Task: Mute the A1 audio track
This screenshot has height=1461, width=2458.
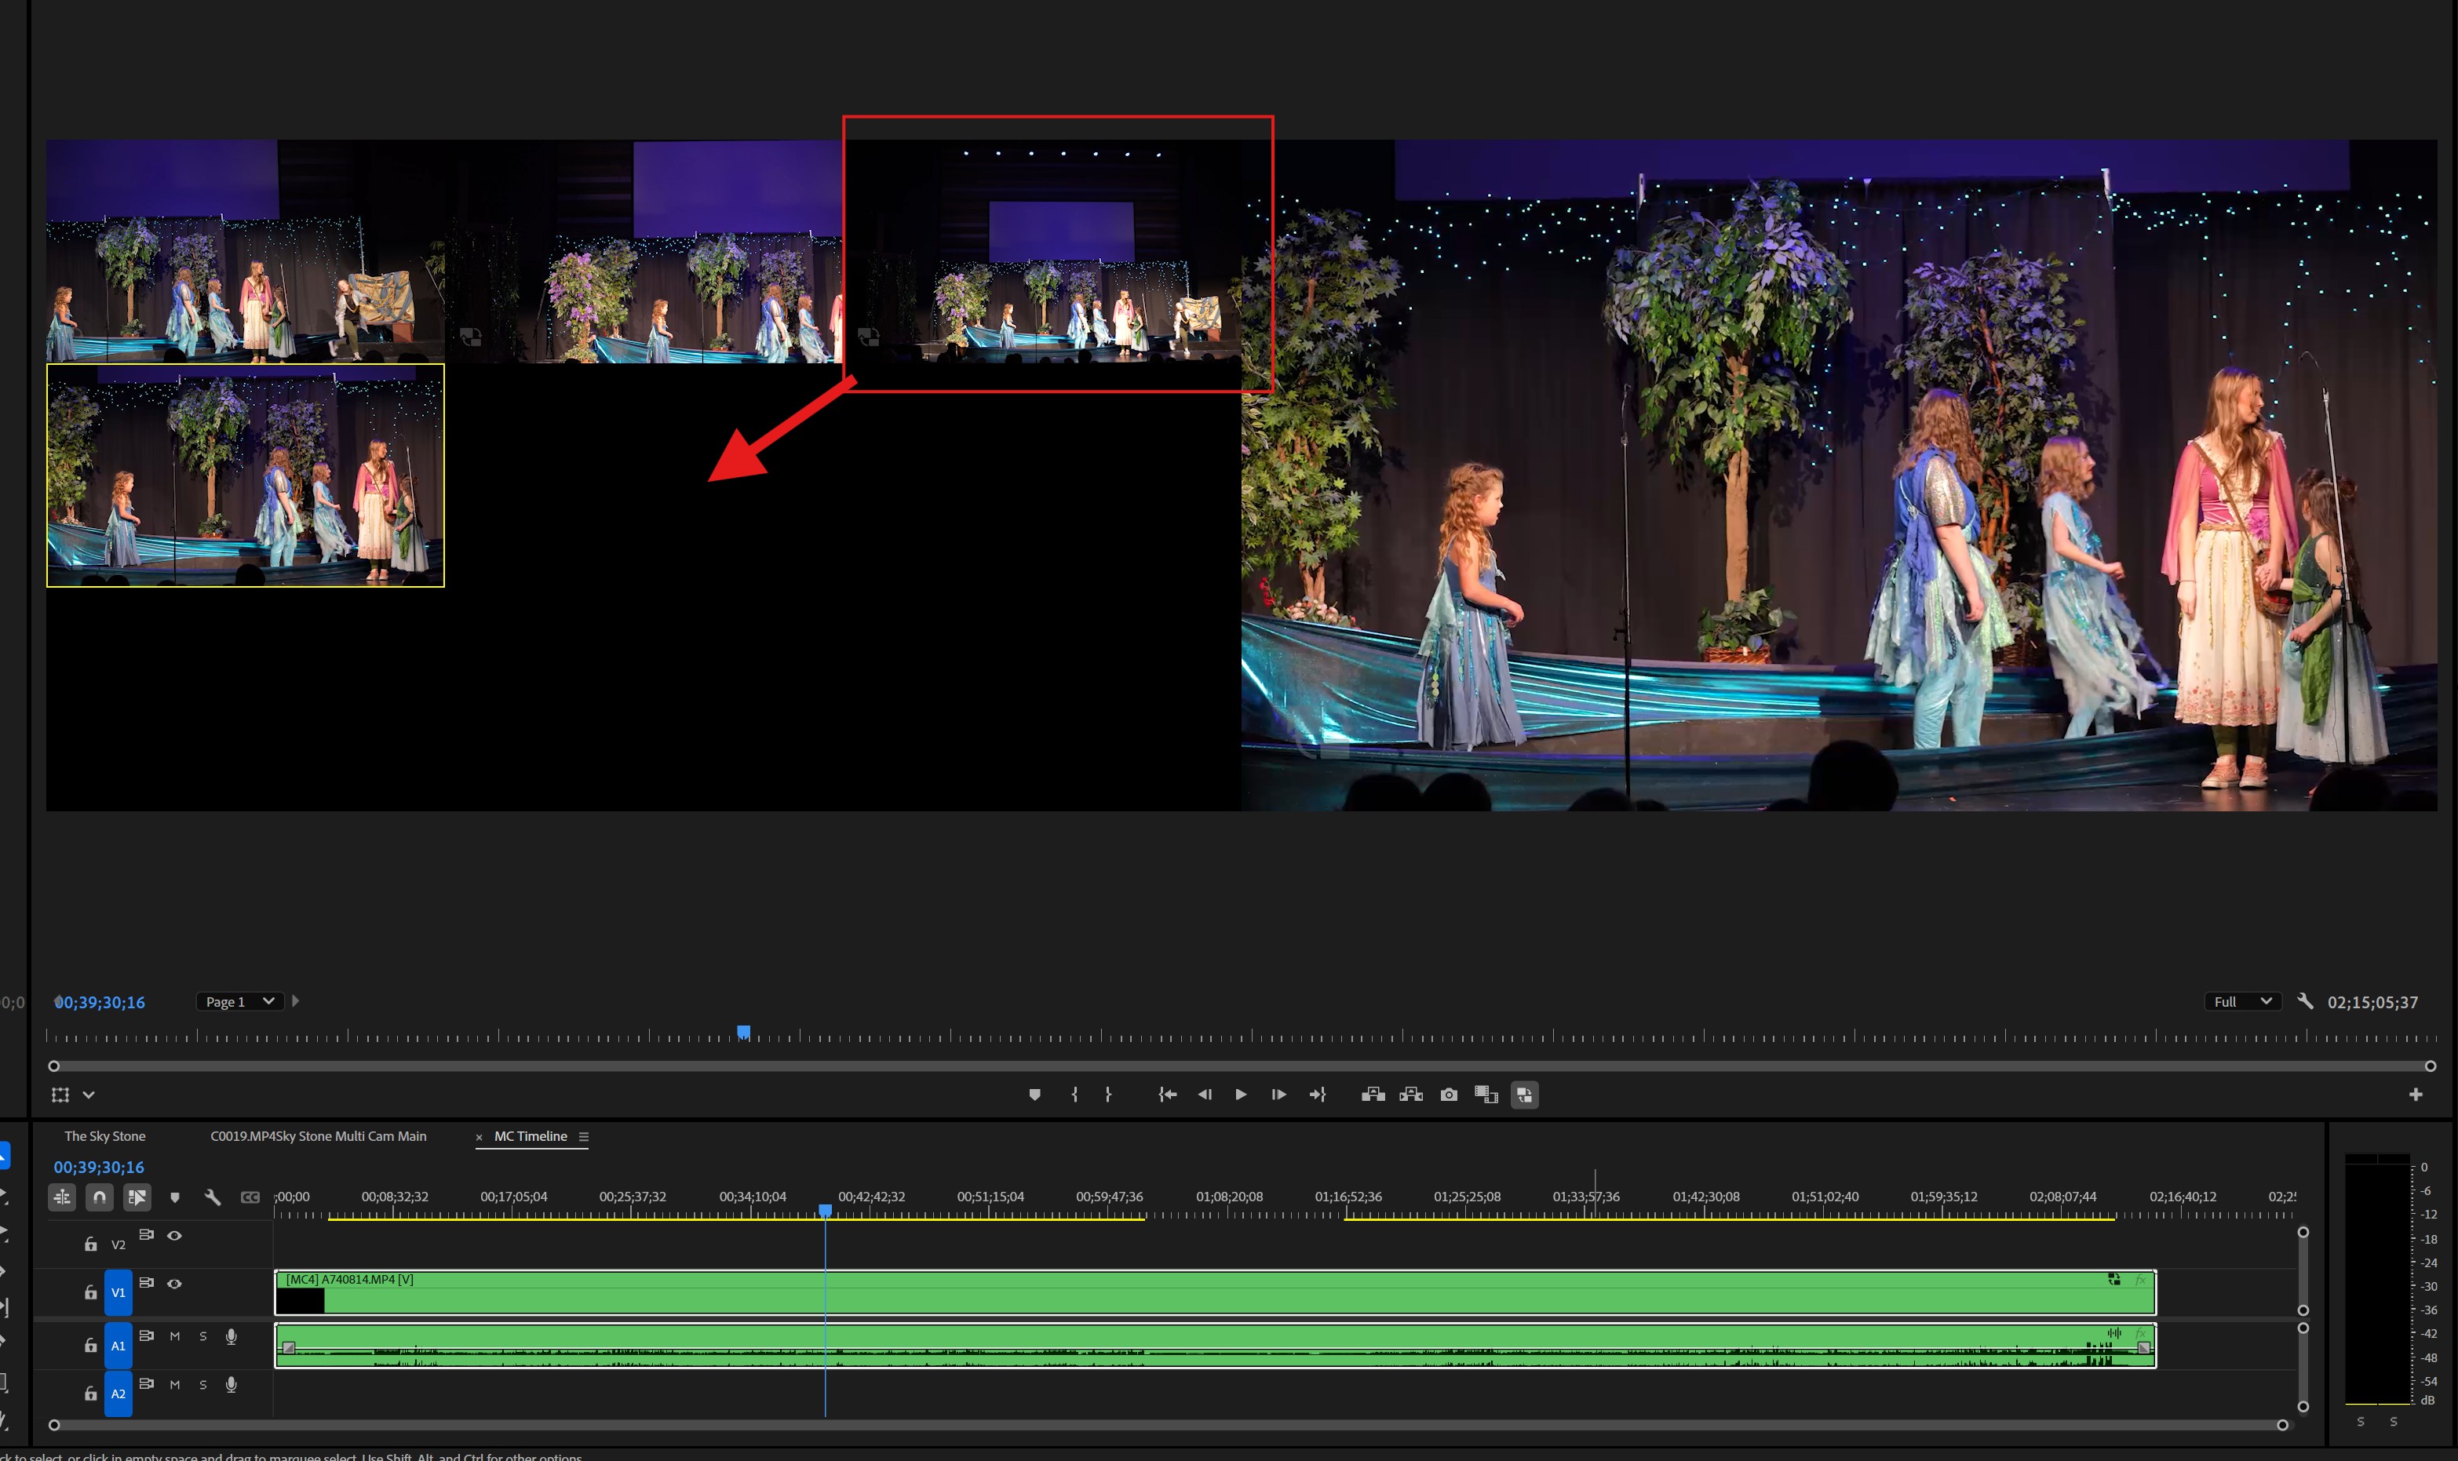Action: pos(175,1337)
